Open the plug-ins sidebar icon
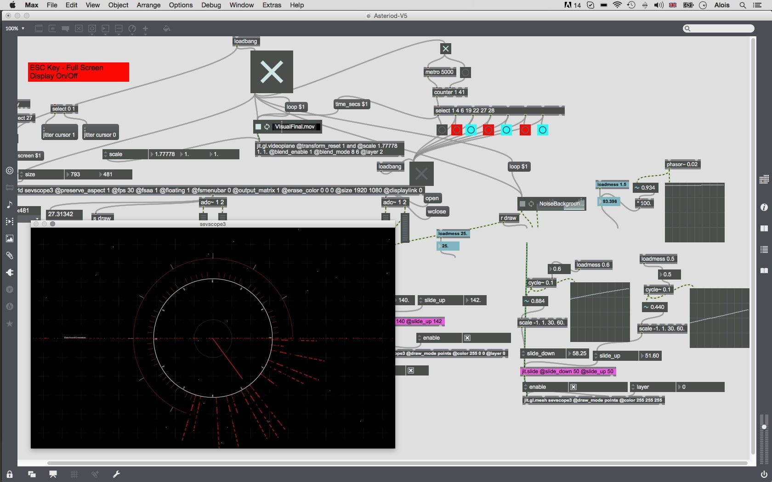This screenshot has width=772, height=482. point(10,273)
